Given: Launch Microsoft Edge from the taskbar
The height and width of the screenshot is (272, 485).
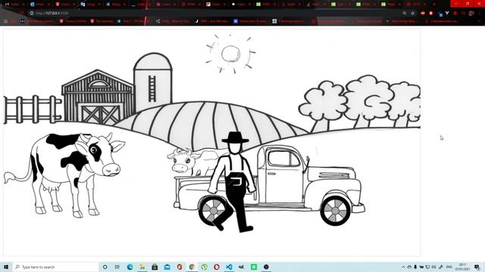Looking at the screenshot, I should coord(130,267).
